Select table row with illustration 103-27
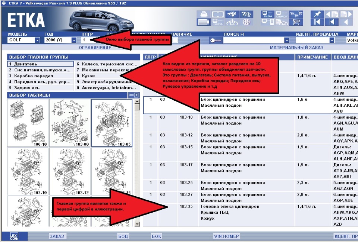 coord(251,197)
